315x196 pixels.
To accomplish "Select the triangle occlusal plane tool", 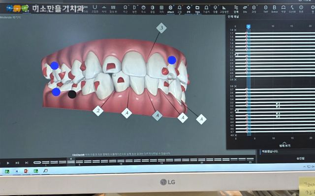I will click(224, 8).
